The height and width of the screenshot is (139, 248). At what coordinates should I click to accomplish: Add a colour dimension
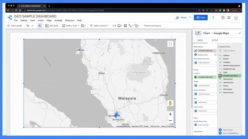coord(205,94)
